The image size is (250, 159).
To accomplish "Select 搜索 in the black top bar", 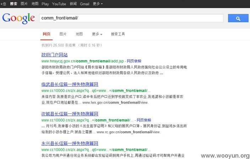I will click(x=13, y=4).
